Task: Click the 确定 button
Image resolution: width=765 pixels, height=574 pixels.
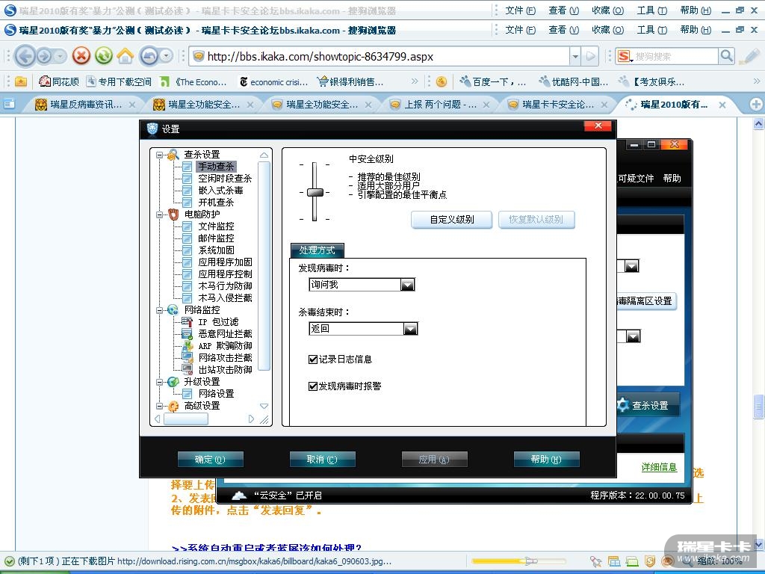Action: coord(210,460)
